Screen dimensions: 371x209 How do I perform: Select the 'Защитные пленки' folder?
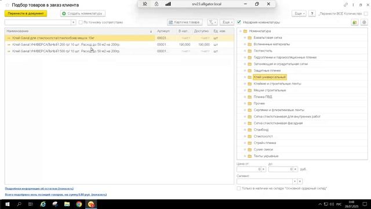click(267, 71)
